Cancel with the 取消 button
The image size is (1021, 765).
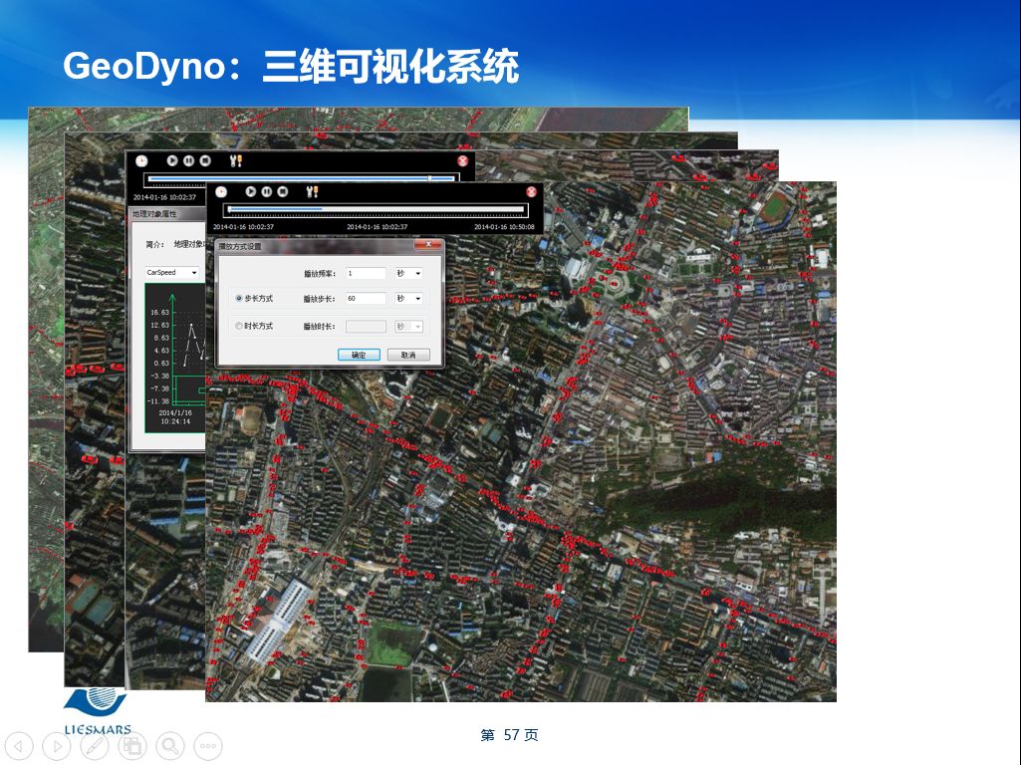click(x=408, y=355)
